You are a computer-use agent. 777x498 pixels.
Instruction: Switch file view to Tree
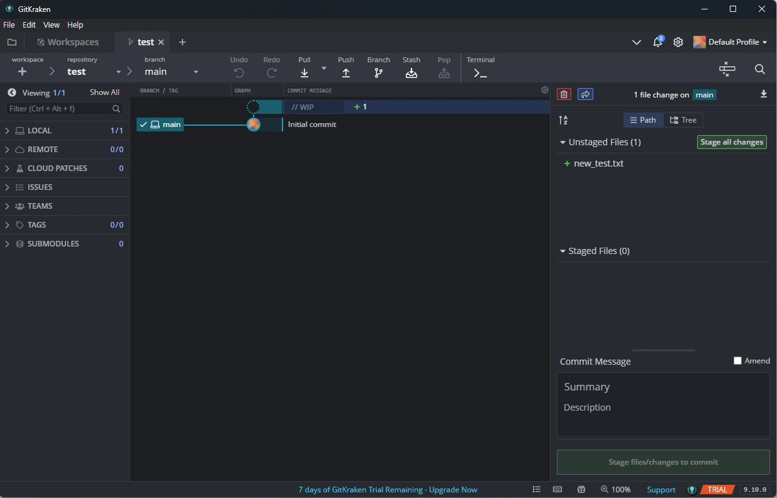click(x=683, y=120)
